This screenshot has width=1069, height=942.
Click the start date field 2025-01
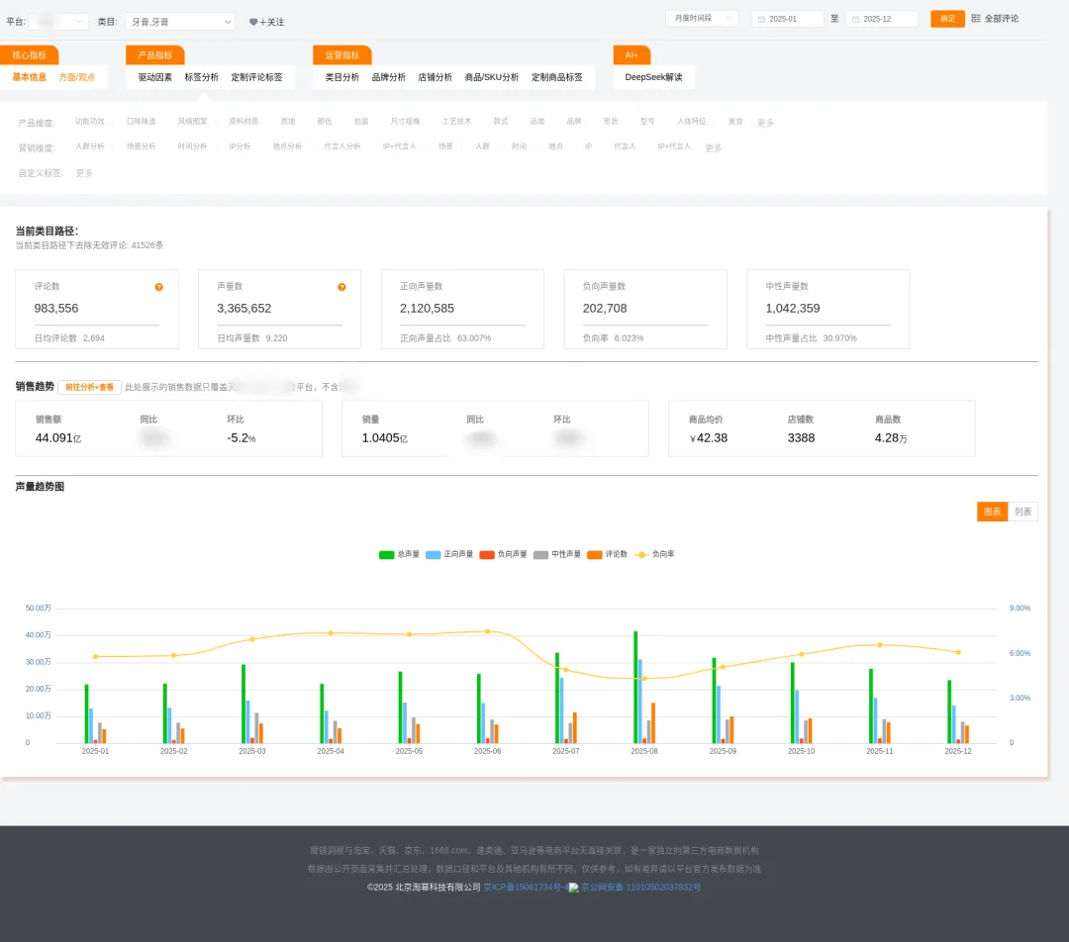788,19
